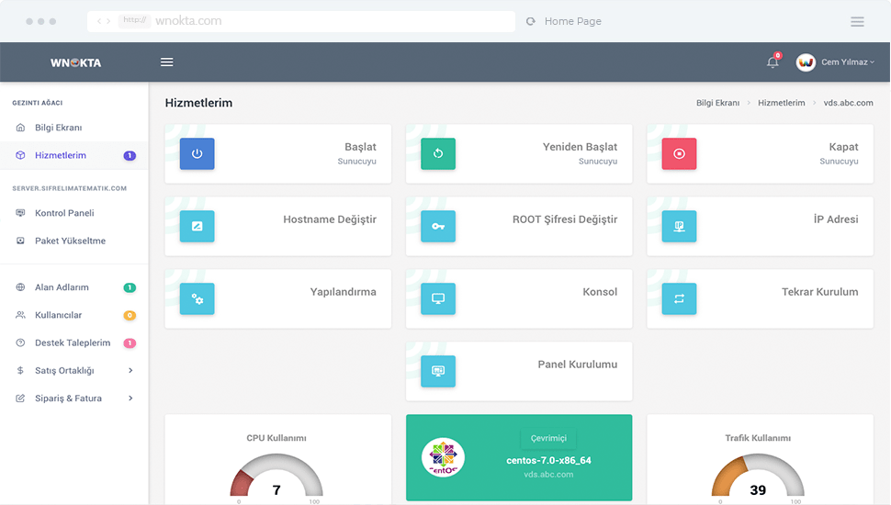This screenshot has height=505, width=891.
Task: Click the Yapılandırma gears icon
Action: click(x=197, y=298)
